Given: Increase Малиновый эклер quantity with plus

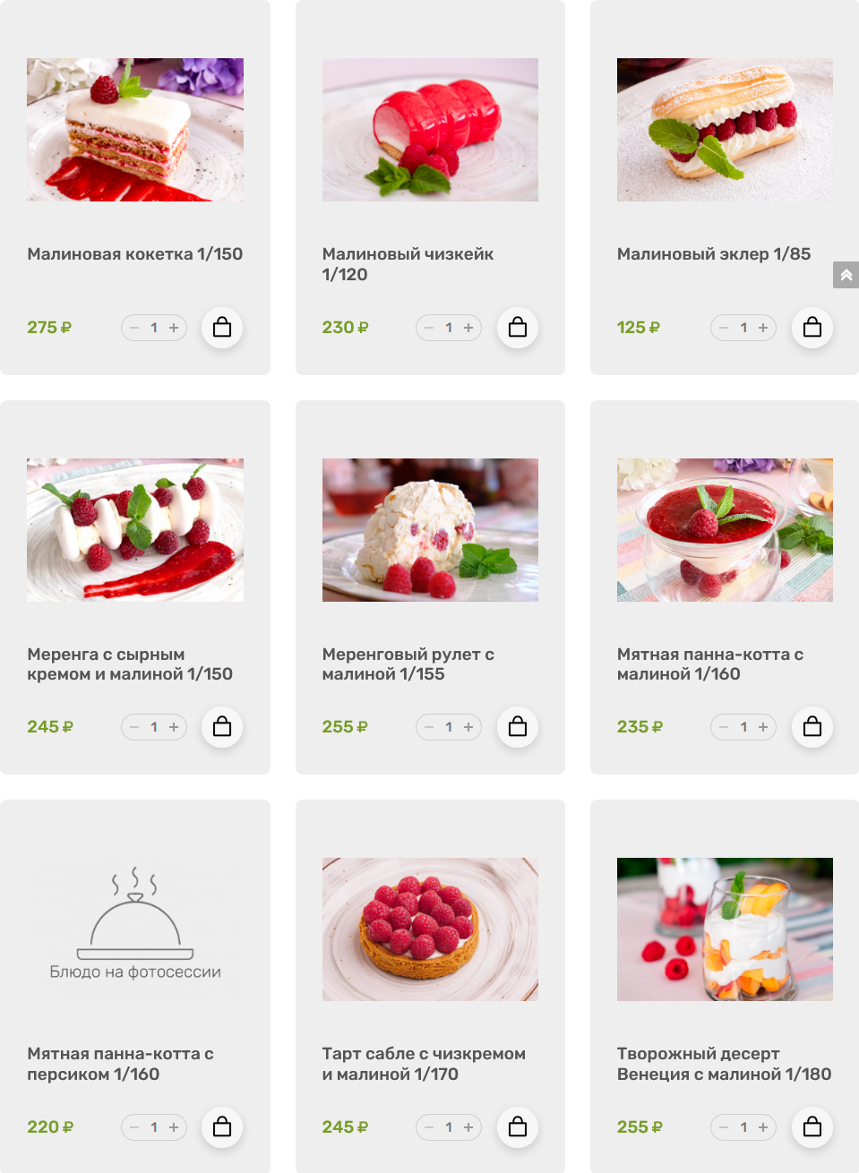Looking at the screenshot, I should point(763,328).
